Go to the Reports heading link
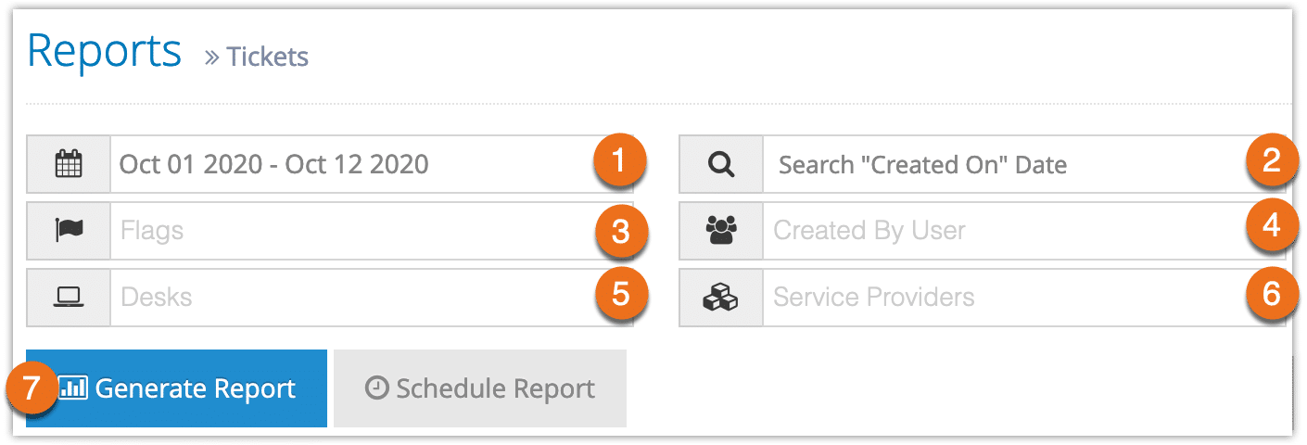Viewport: 1307px width, 445px height. point(105,52)
